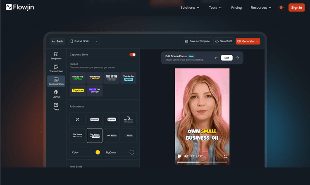Image resolution: width=310 pixels, height=185 pixels.
Task: Seek on the video progress bar
Action: (x=202, y=162)
